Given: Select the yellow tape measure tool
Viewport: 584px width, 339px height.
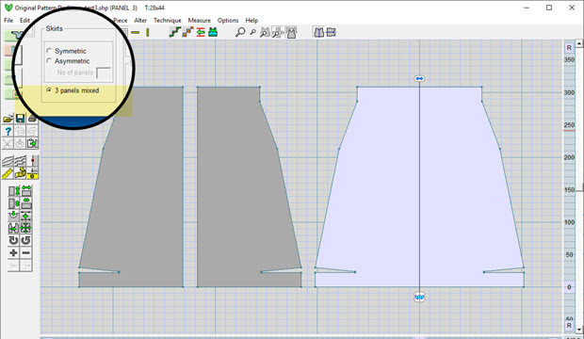Looking at the screenshot, I should (x=20, y=173).
